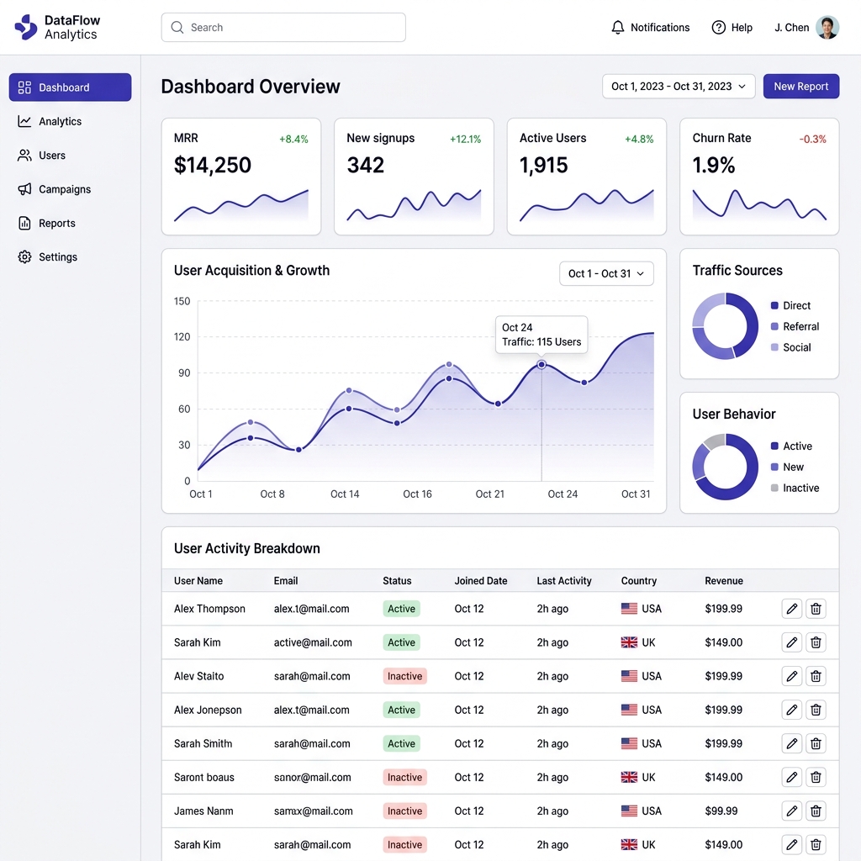Select the Oct 24 data point on chart
This screenshot has width=861, height=861.
click(541, 365)
